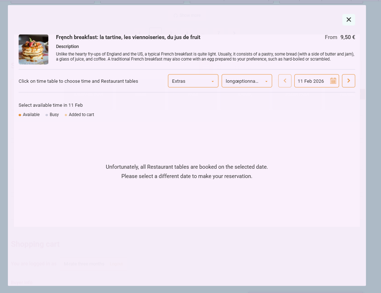The image size is (381, 293).
Task: Click the Shopping cart heading behind the dialog
Action: click(x=35, y=244)
